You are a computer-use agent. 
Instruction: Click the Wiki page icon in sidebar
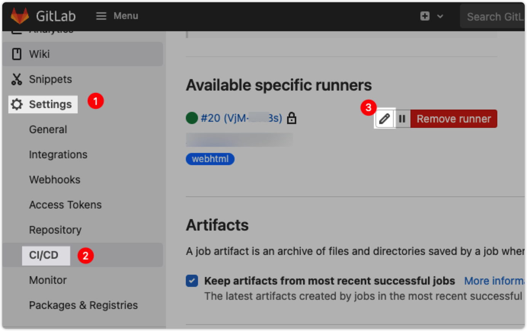(16, 54)
